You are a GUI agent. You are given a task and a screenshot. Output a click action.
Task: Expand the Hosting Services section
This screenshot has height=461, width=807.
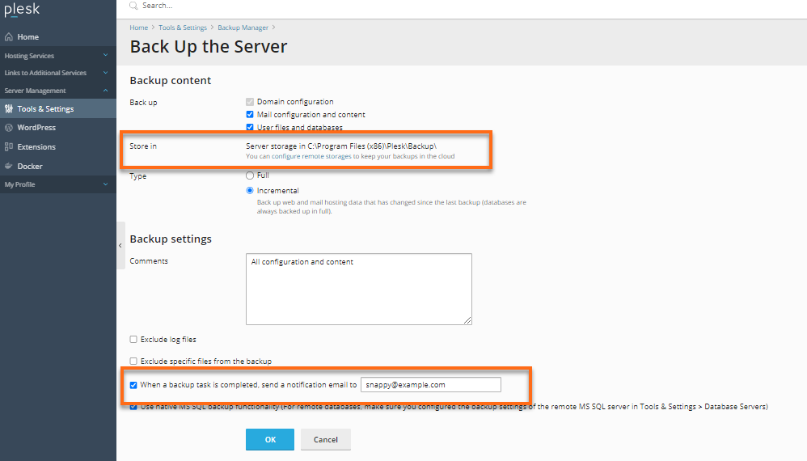[x=57, y=56]
